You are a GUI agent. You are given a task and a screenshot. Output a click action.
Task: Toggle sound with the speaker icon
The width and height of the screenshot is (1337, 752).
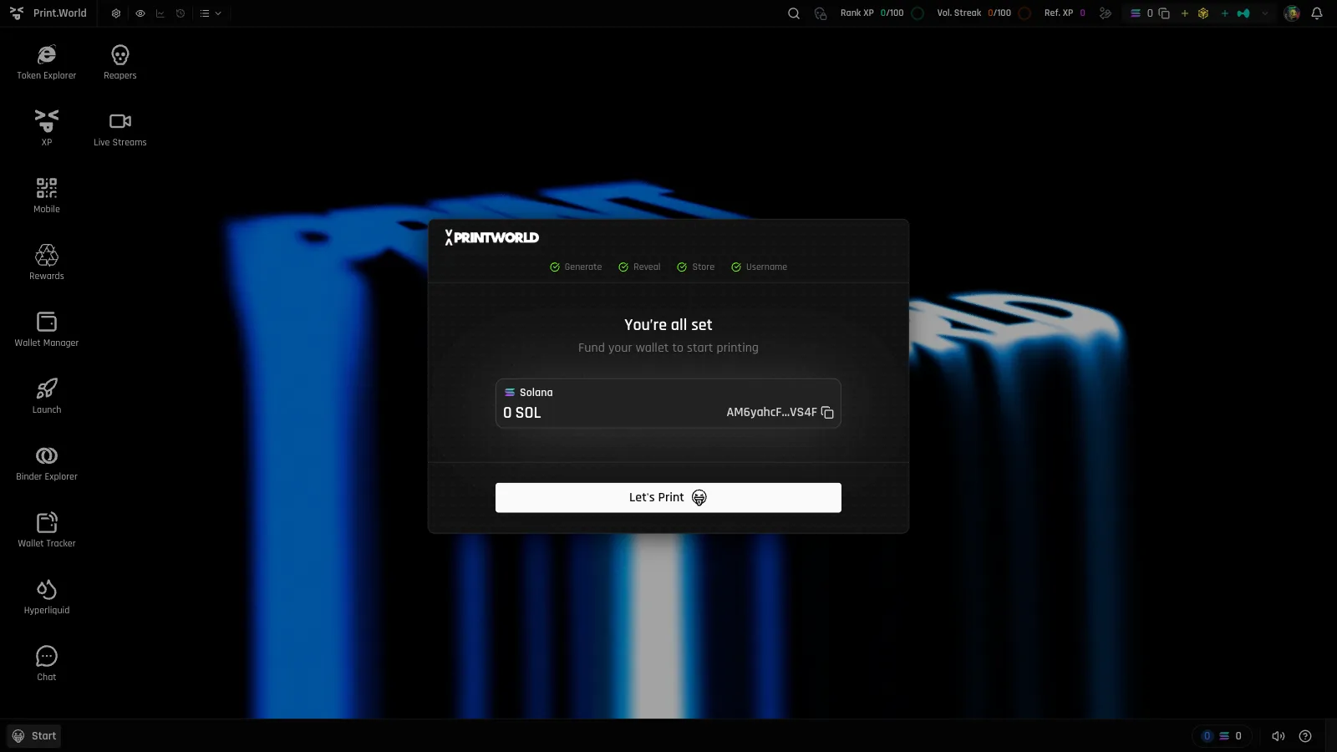[1278, 736]
